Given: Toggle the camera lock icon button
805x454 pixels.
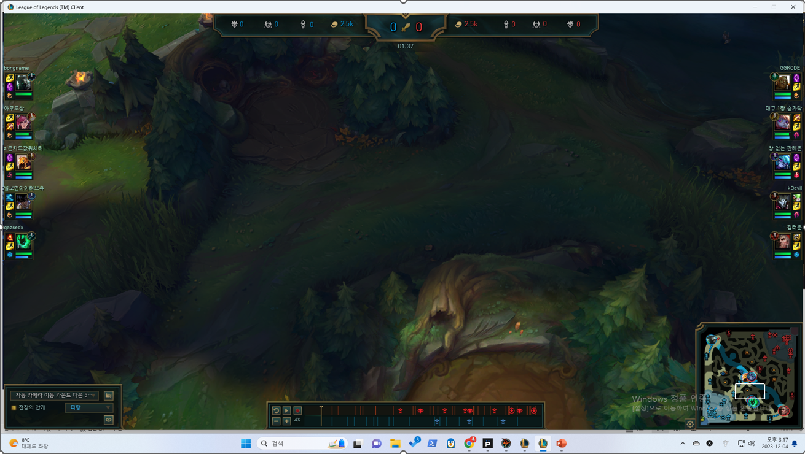Looking at the screenshot, I should (x=108, y=396).
